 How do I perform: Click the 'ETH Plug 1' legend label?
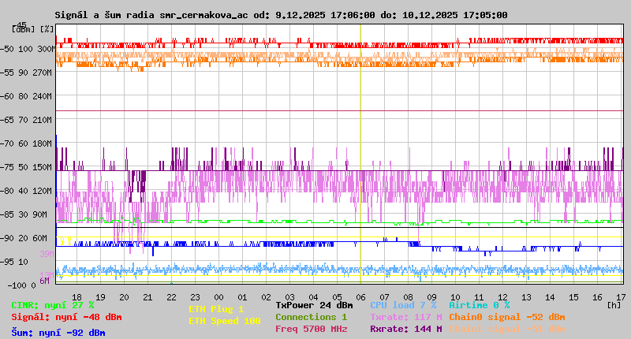coord(216,309)
